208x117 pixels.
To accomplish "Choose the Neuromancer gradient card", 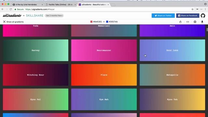I will click(x=104, y=50).
